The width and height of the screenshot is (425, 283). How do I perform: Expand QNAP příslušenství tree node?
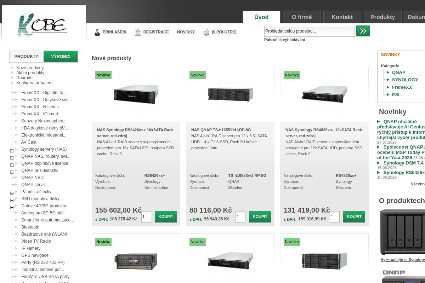click(x=12, y=172)
